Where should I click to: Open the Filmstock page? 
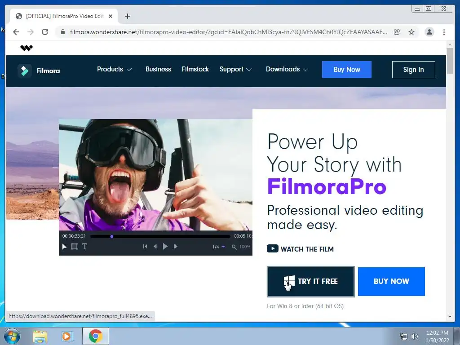tap(195, 69)
